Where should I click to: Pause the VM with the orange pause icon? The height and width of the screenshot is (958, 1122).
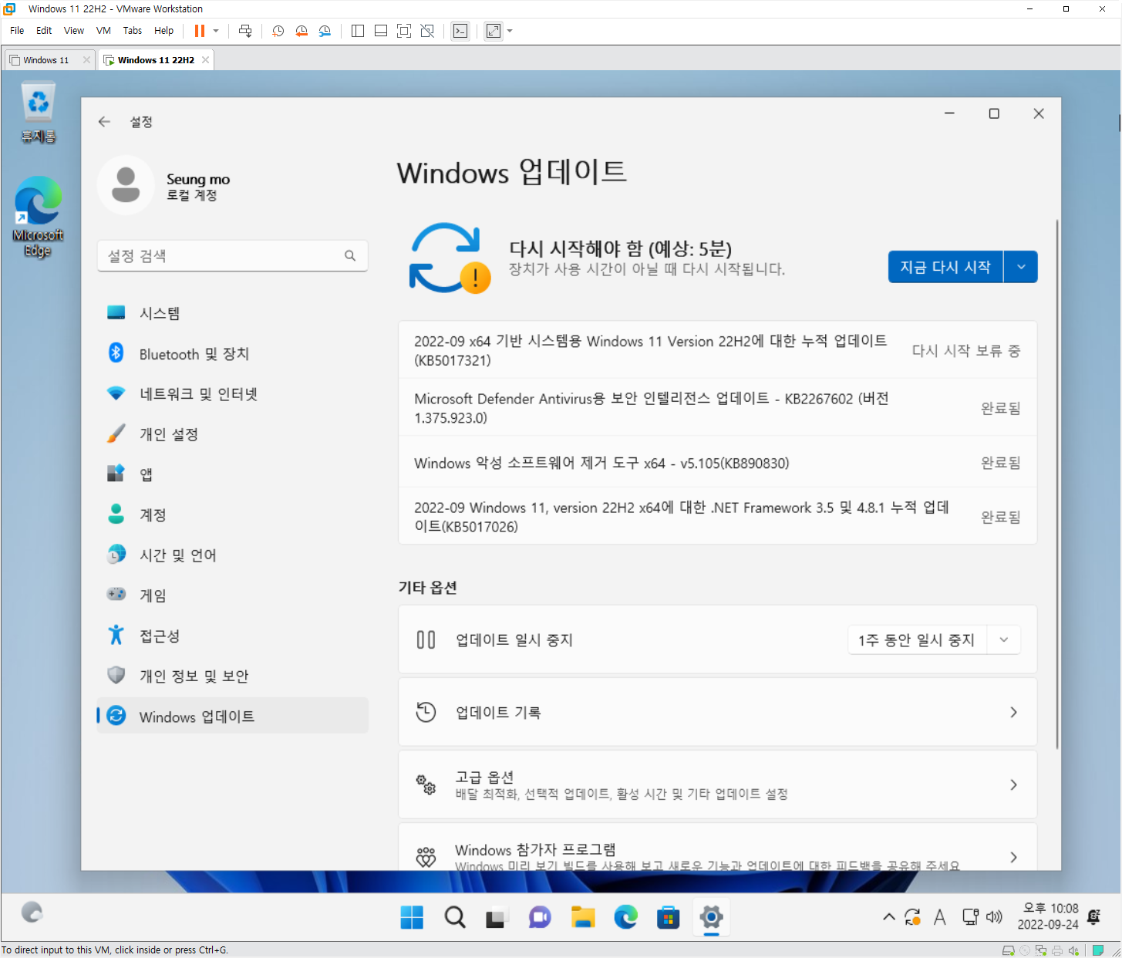pyautogui.click(x=200, y=31)
